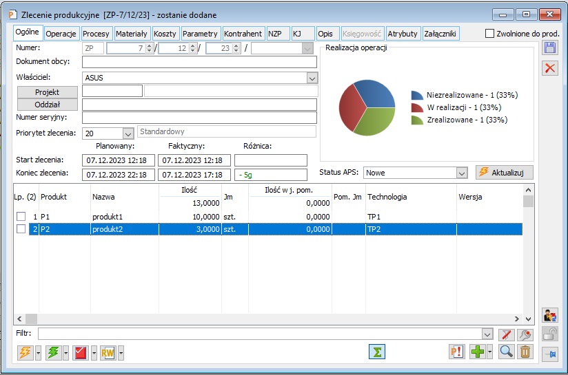Click the RW document icon
The image size is (568, 375).
(107, 352)
